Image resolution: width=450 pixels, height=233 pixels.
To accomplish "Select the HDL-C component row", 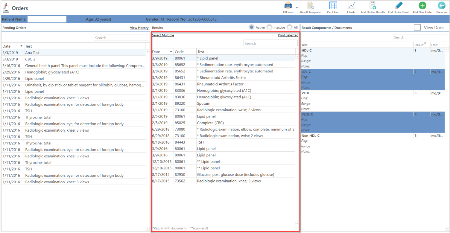I will point(373,58).
